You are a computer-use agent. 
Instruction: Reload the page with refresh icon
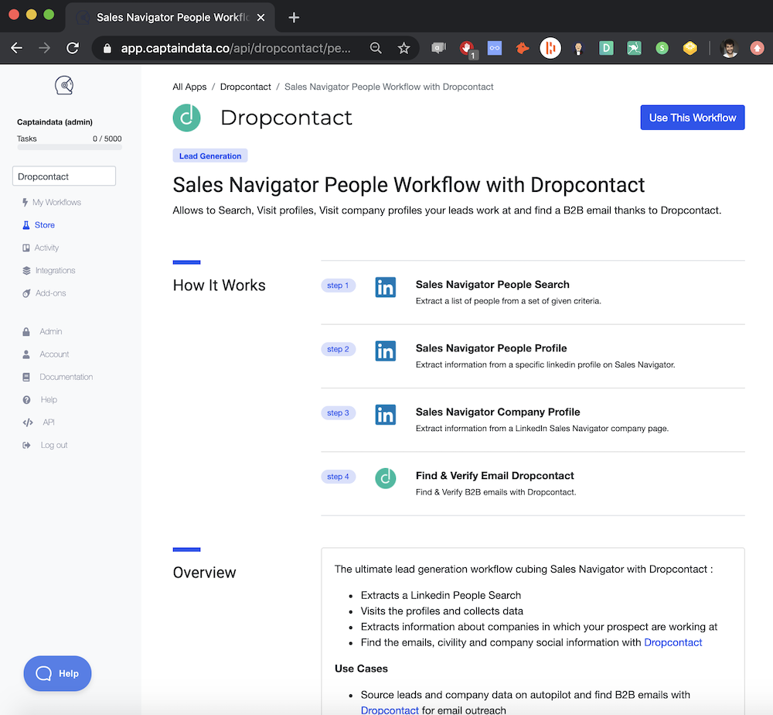[73, 48]
